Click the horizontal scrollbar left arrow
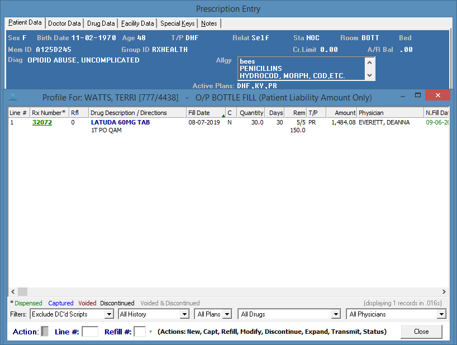The image size is (457, 345). [x=12, y=291]
